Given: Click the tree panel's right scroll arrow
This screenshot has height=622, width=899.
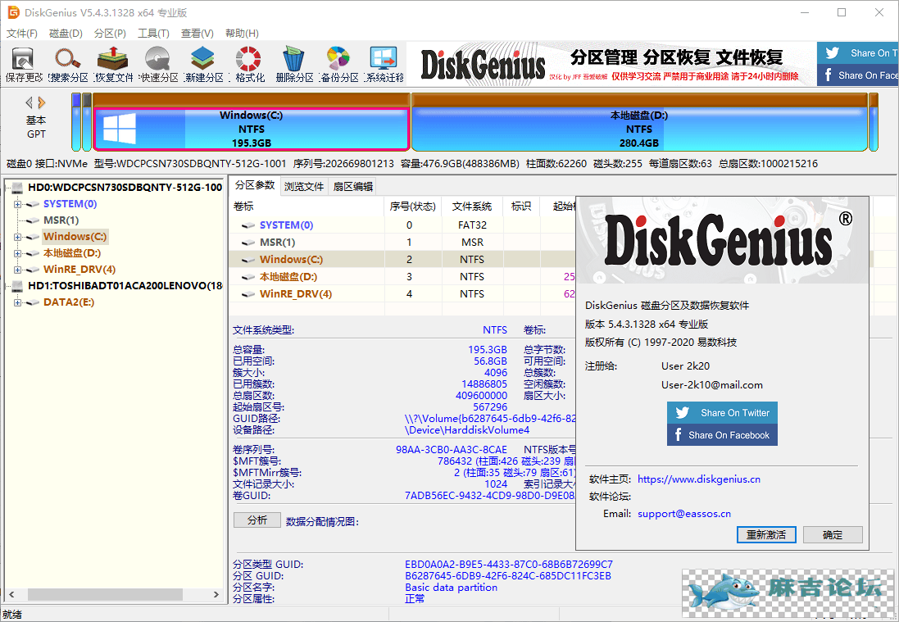Looking at the screenshot, I should 216,594.
